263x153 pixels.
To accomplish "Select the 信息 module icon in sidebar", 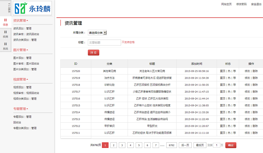I will pos(5,22).
